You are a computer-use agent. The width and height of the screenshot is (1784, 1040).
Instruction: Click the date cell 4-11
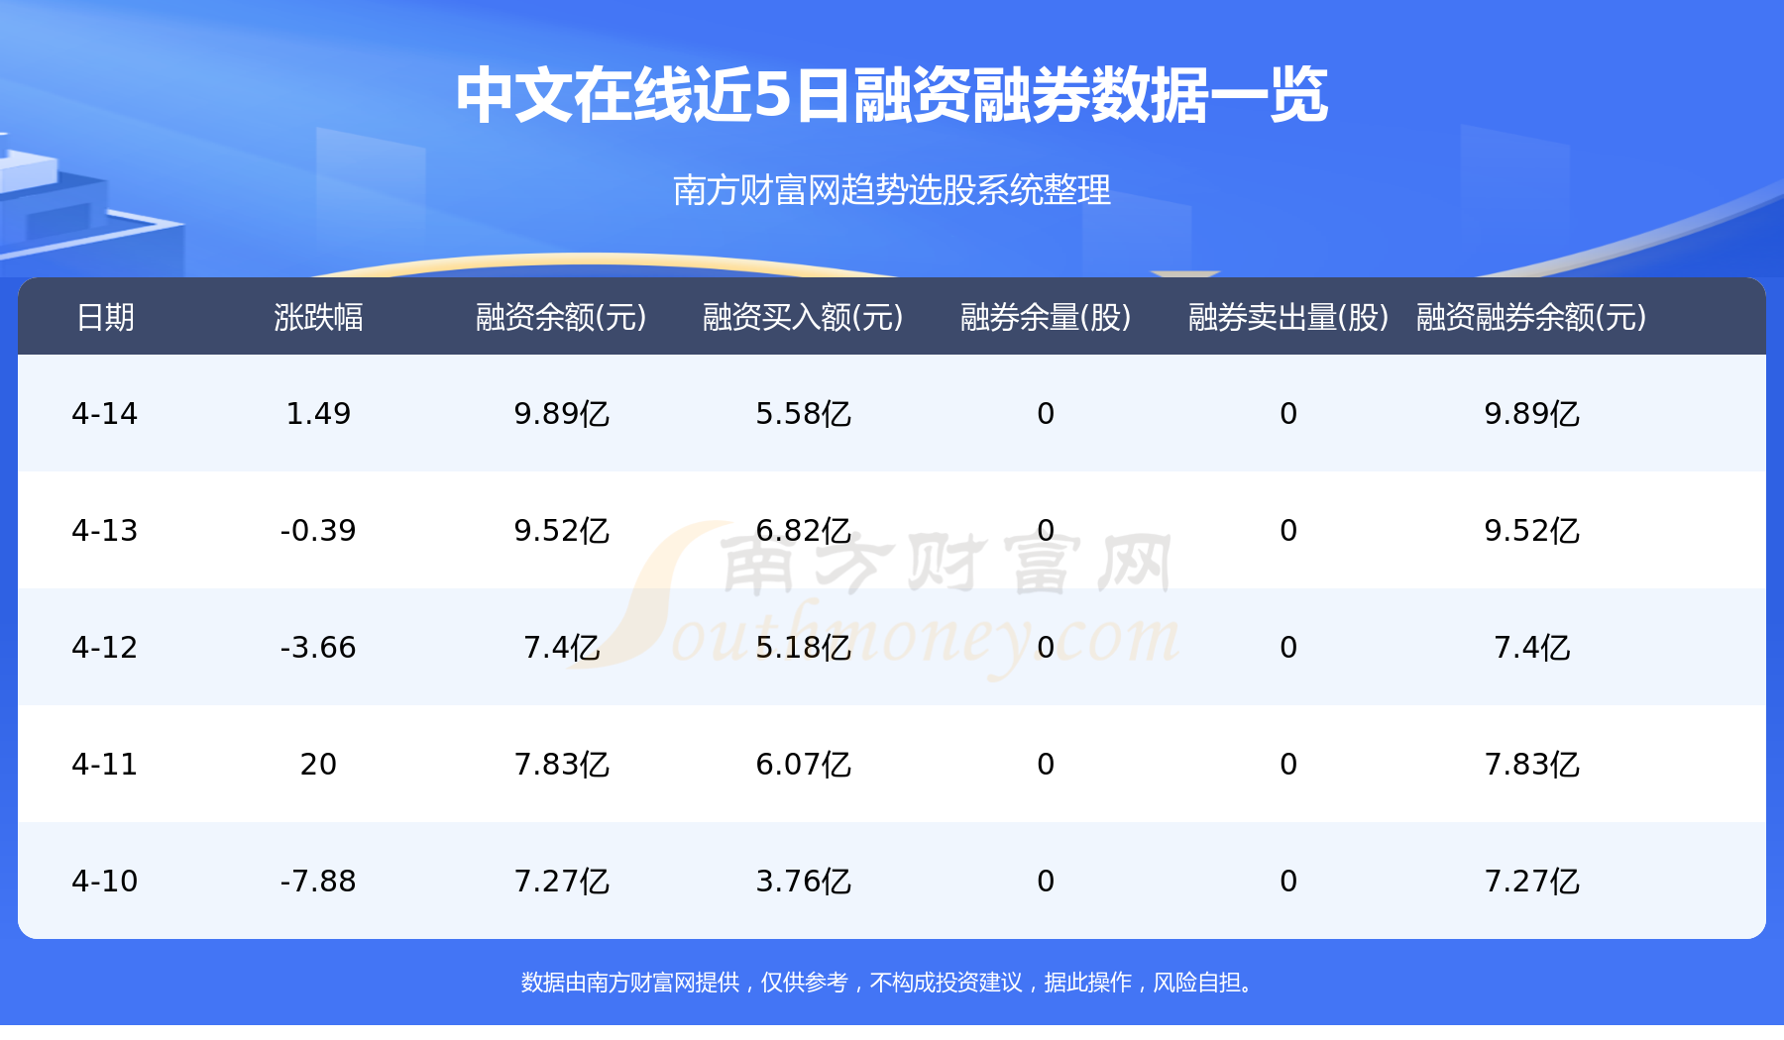tap(105, 765)
